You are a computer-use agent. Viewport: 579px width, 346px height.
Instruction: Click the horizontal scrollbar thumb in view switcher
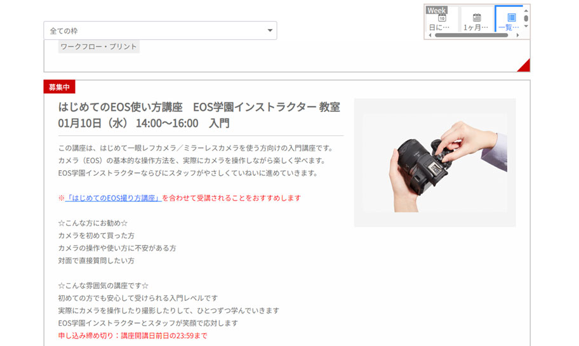pyautogui.click(x=471, y=36)
